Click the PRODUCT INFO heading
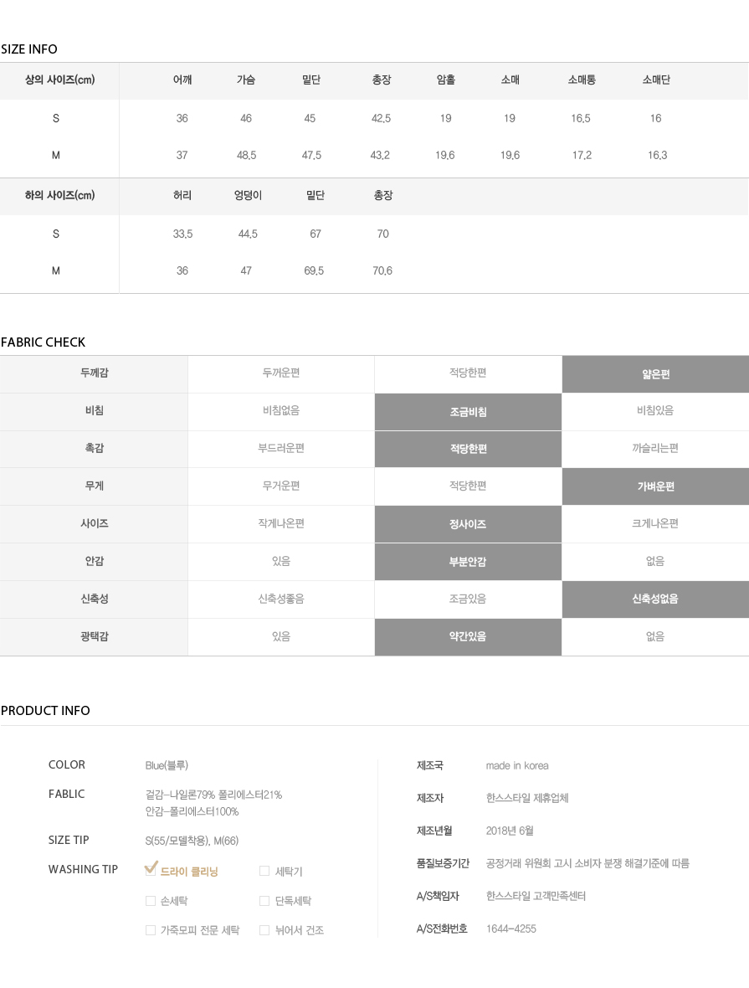This screenshot has height=988, width=749. [x=45, y=711]
